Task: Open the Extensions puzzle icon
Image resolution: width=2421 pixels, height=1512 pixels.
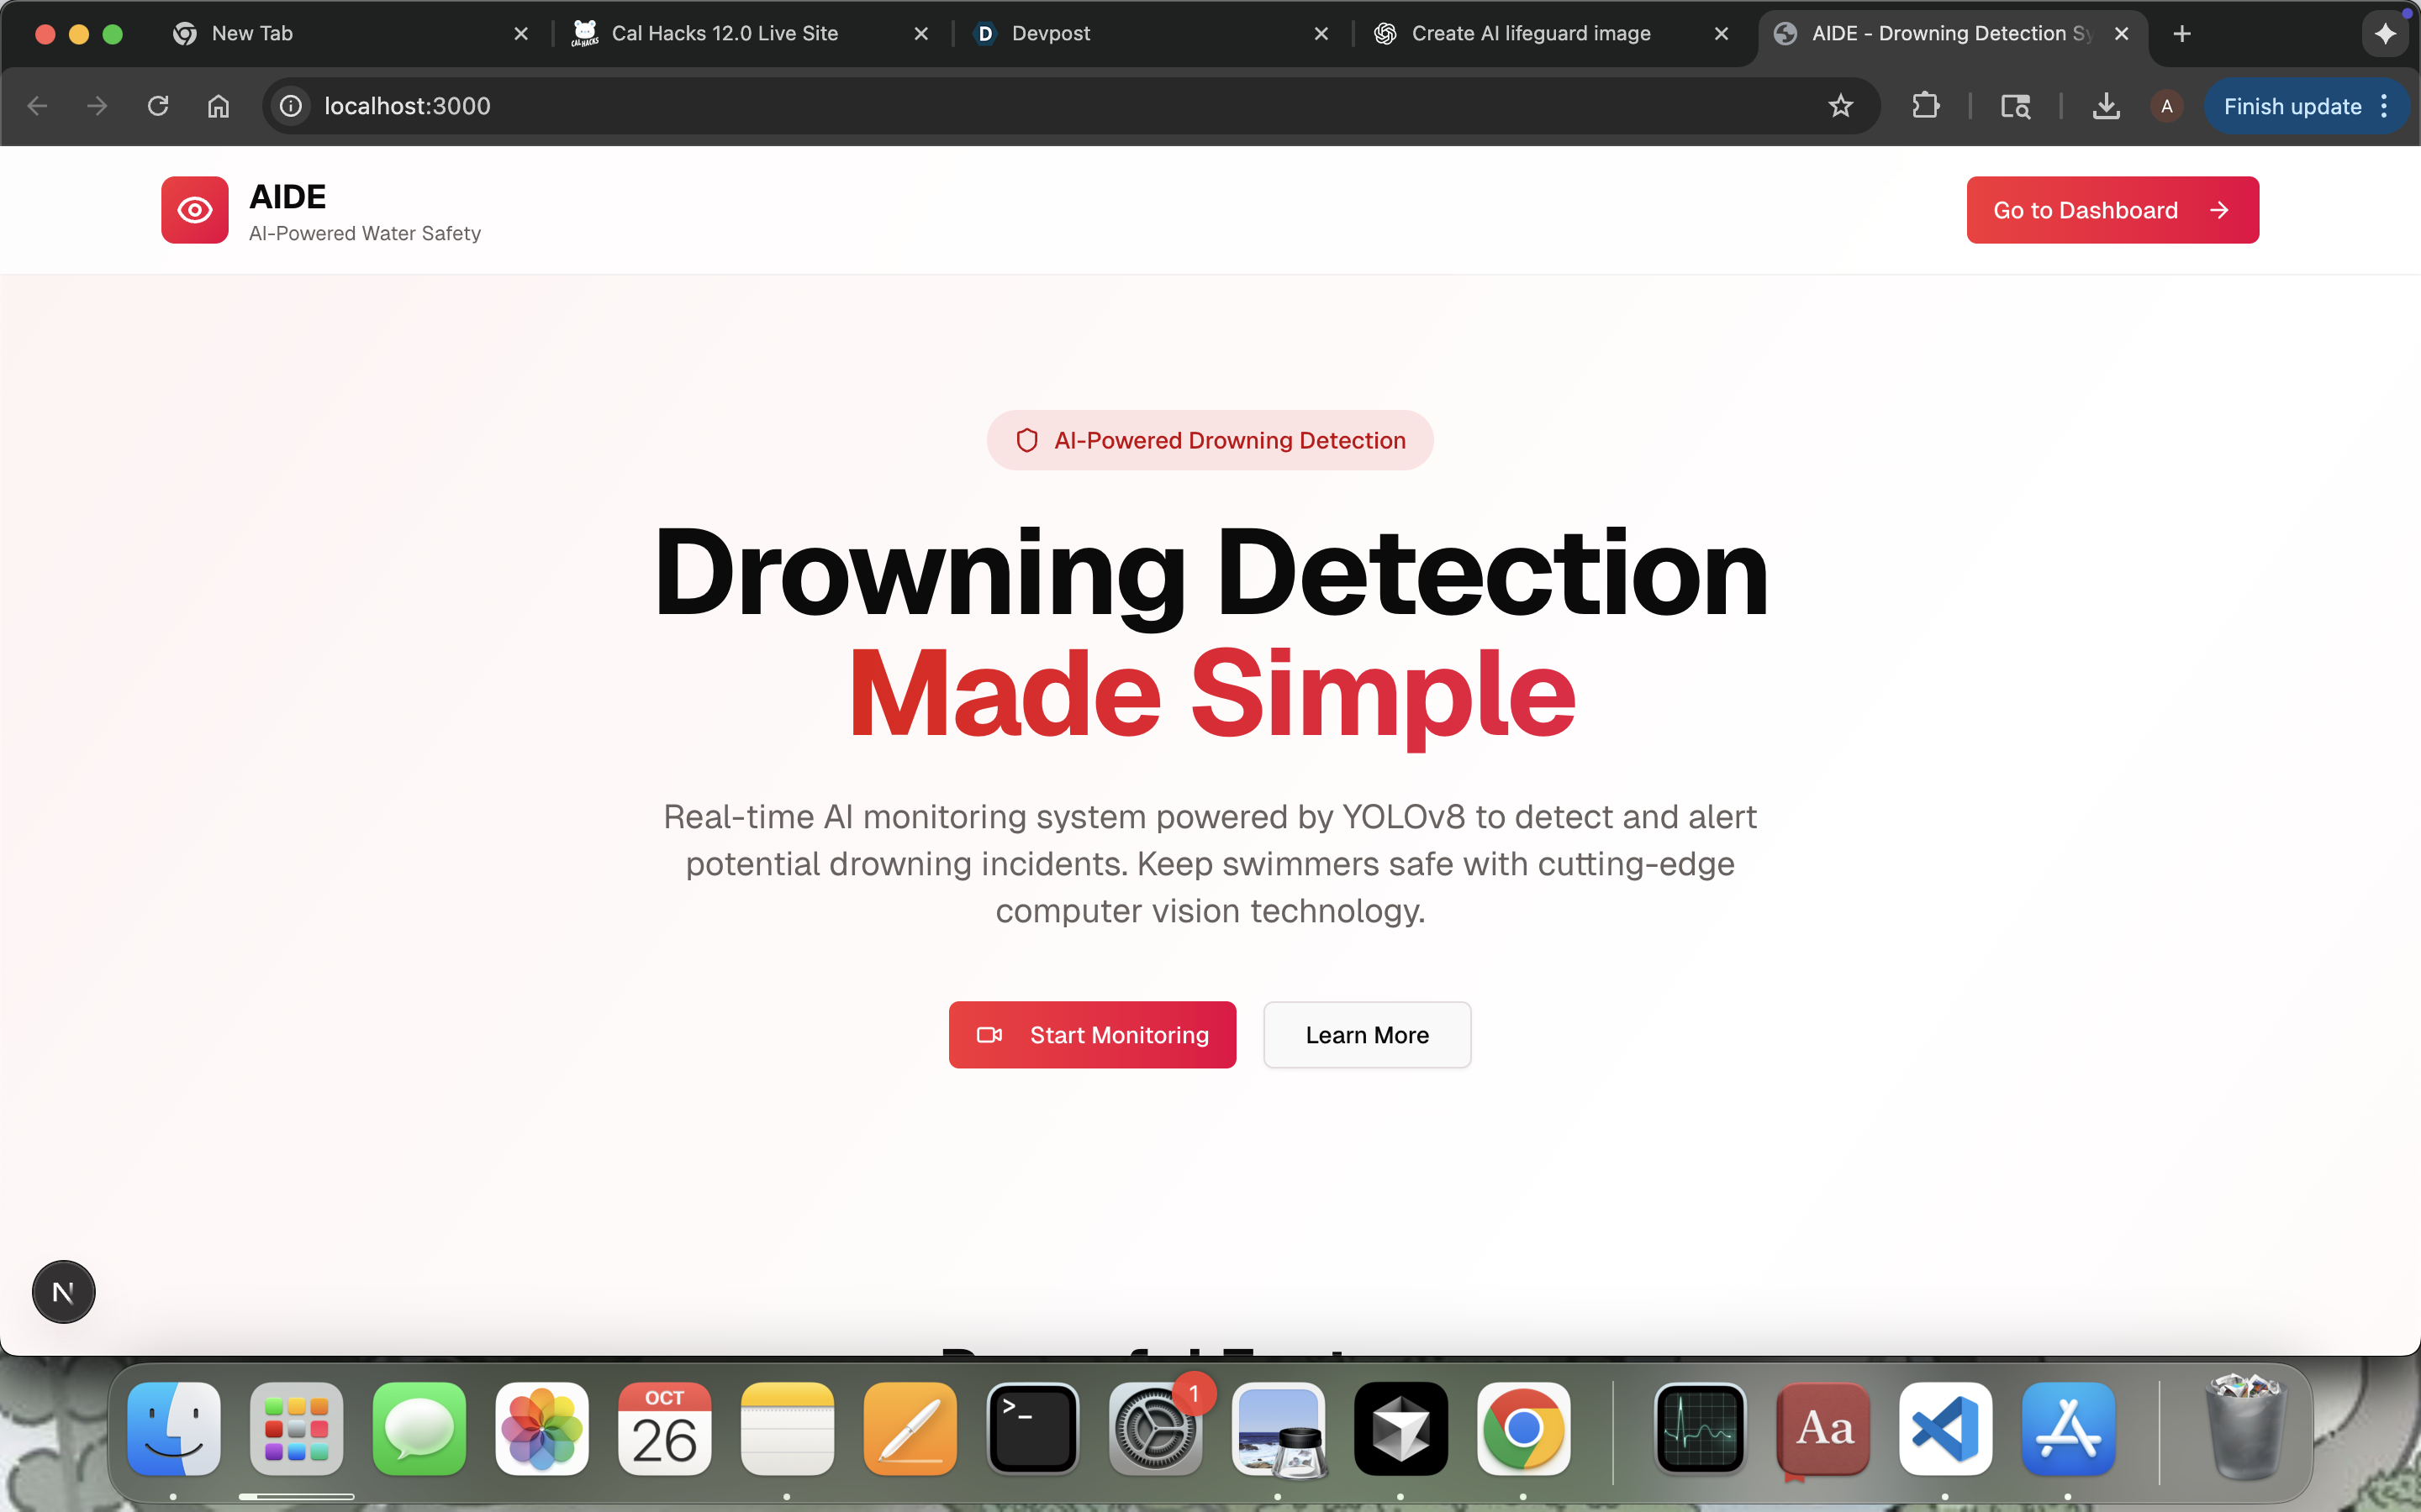Action: coord(1925,106)
